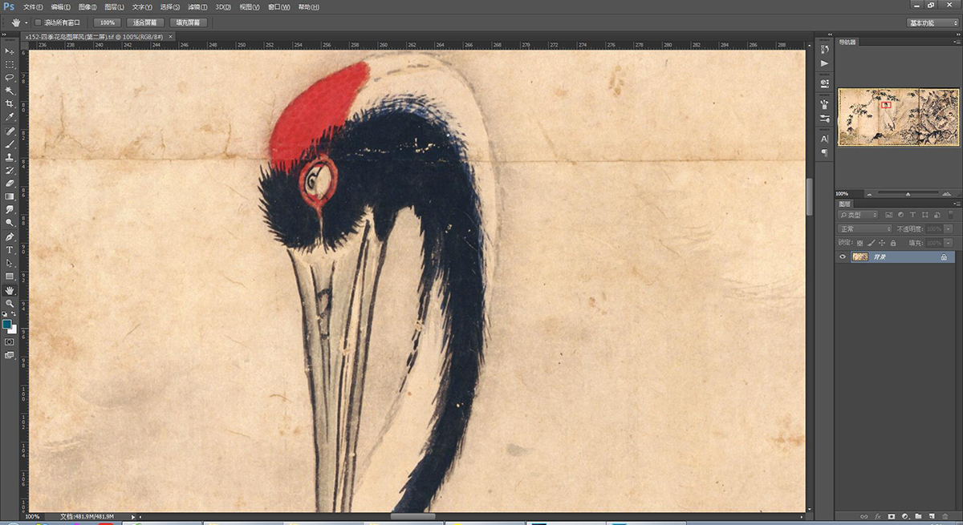Select the Smudge tool
The height and width of the screenshot is (525, 963).
(10, 210)
